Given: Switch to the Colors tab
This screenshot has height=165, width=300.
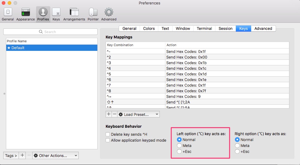Looking at the screenshot, I should click(x=149, y=28).
